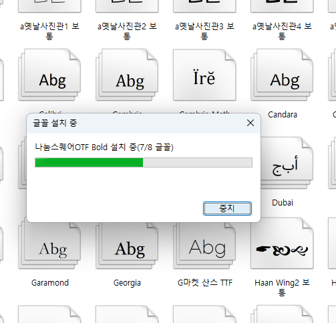Click the 글꼴 설치 중 dialog title
This screenshot has width=336, height=323.
pos(55,123)
